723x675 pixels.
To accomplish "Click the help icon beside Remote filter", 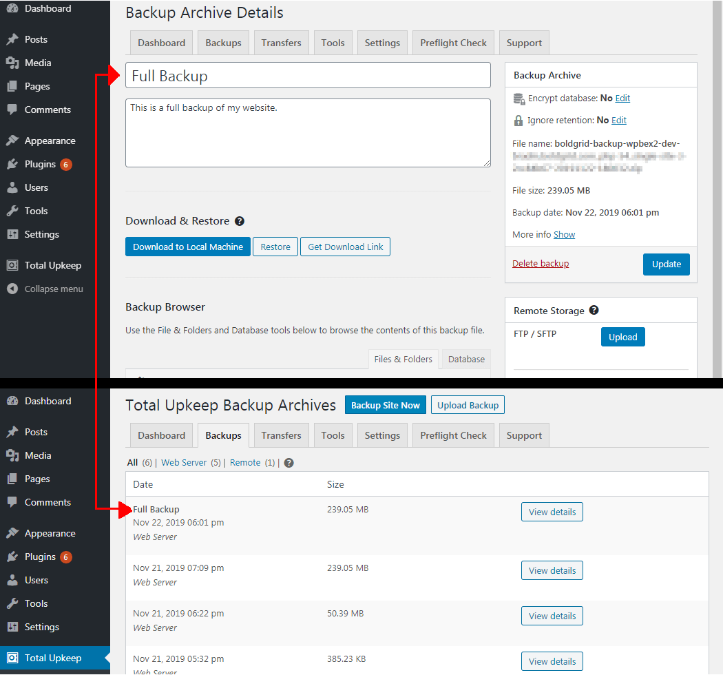I will click(x=289, y=463).
